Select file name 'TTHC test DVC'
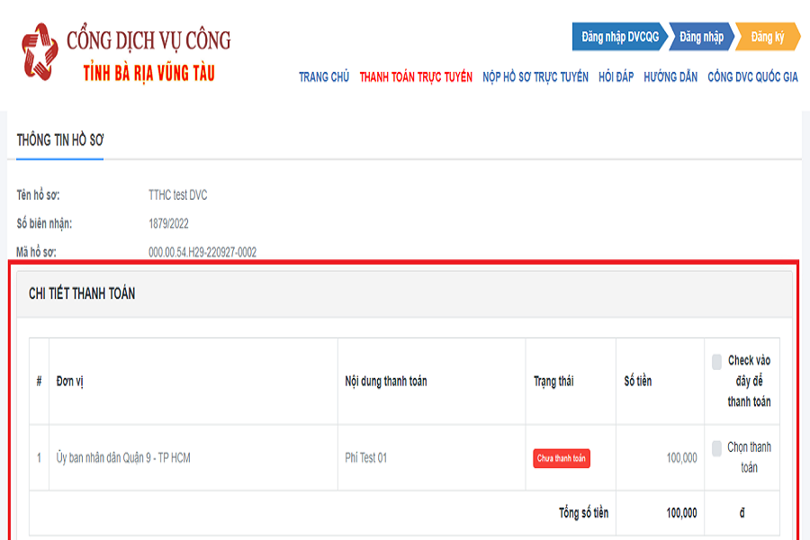Image resolution: width=810 pixels, height=540 pixels. [x=177, y=195]
